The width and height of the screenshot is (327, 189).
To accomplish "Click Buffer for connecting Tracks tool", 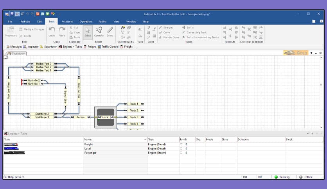I will click(x=200, y=37).
